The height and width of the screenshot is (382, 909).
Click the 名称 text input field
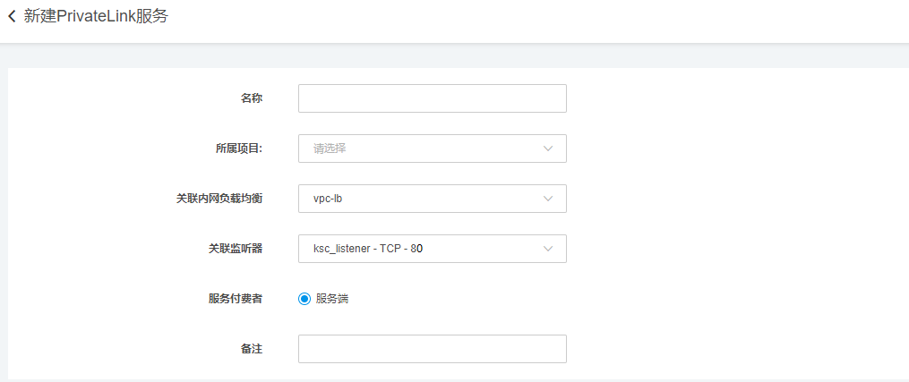[x=432, y=98]
